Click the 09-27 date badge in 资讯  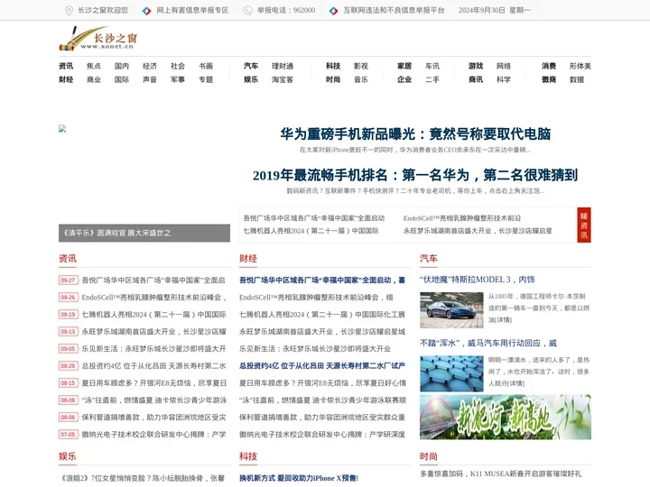pos(68,280)
